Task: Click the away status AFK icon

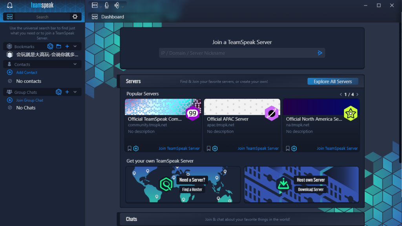Action: pyautogui.click(x=95, y=5)
